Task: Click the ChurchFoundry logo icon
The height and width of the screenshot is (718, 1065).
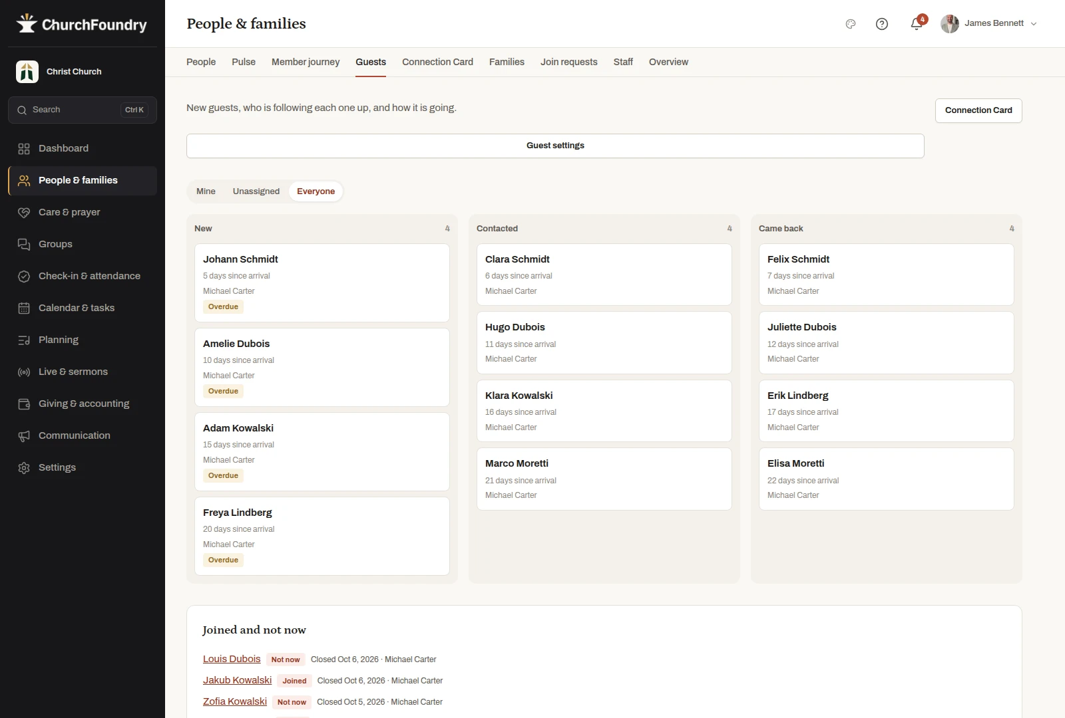Action: point(27,24)
